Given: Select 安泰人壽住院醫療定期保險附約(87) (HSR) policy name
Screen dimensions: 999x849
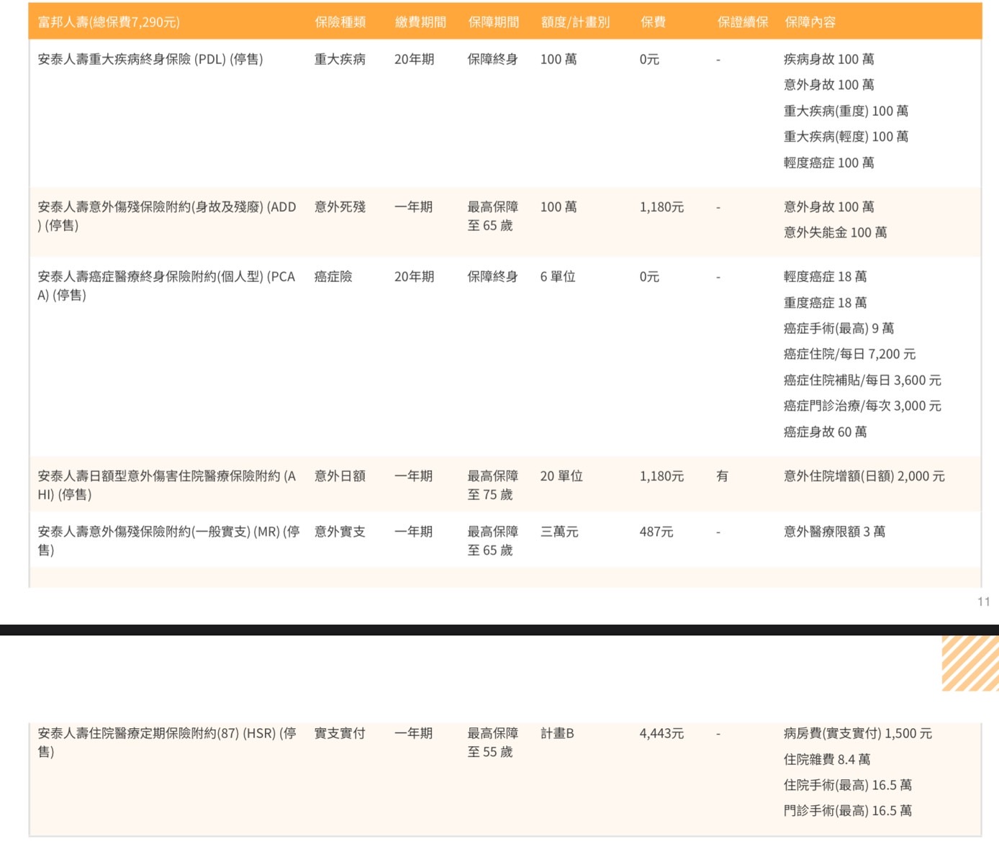Looking at the screenshot, I should (x=167, y=742).
